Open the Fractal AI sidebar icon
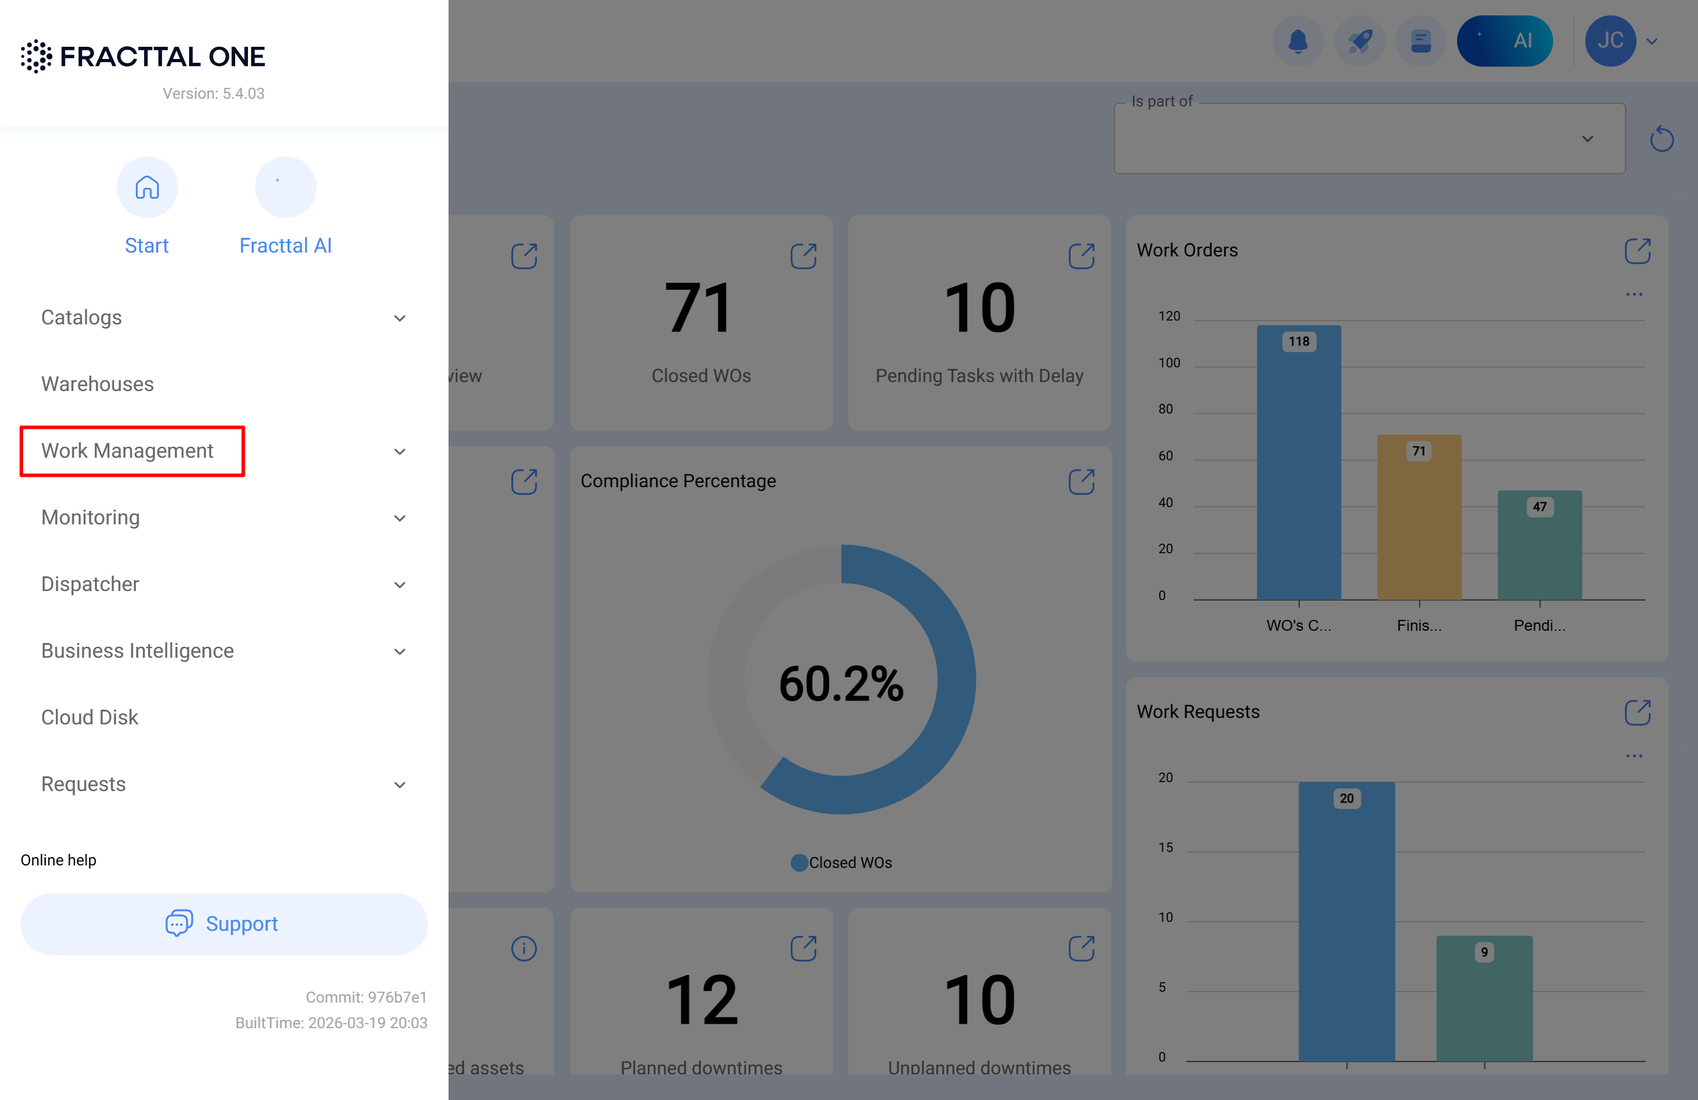The height and width of the screenshot is (1100, 1698). coord(285,187)
